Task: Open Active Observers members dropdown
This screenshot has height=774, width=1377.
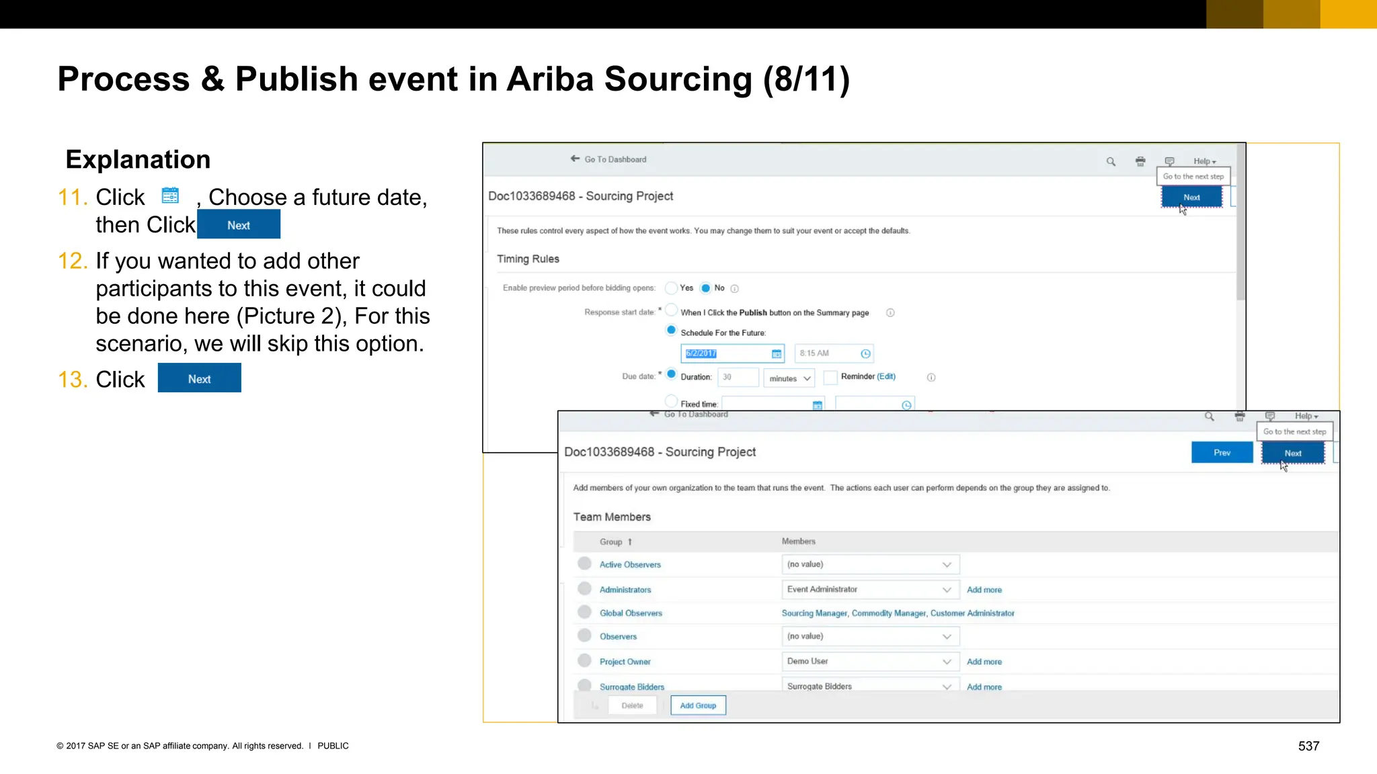Action: click(x=870, y=565)
